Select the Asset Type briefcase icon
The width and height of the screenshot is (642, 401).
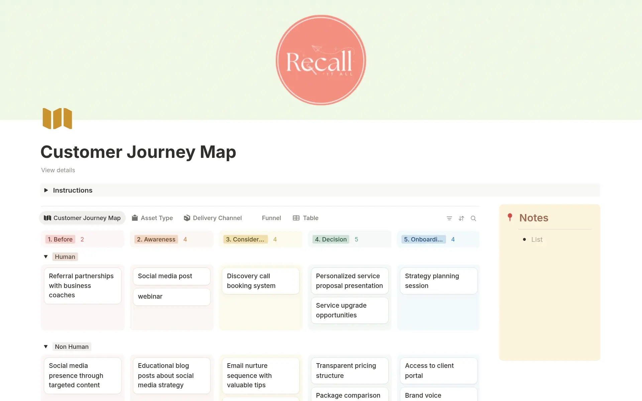pos(135,218)
